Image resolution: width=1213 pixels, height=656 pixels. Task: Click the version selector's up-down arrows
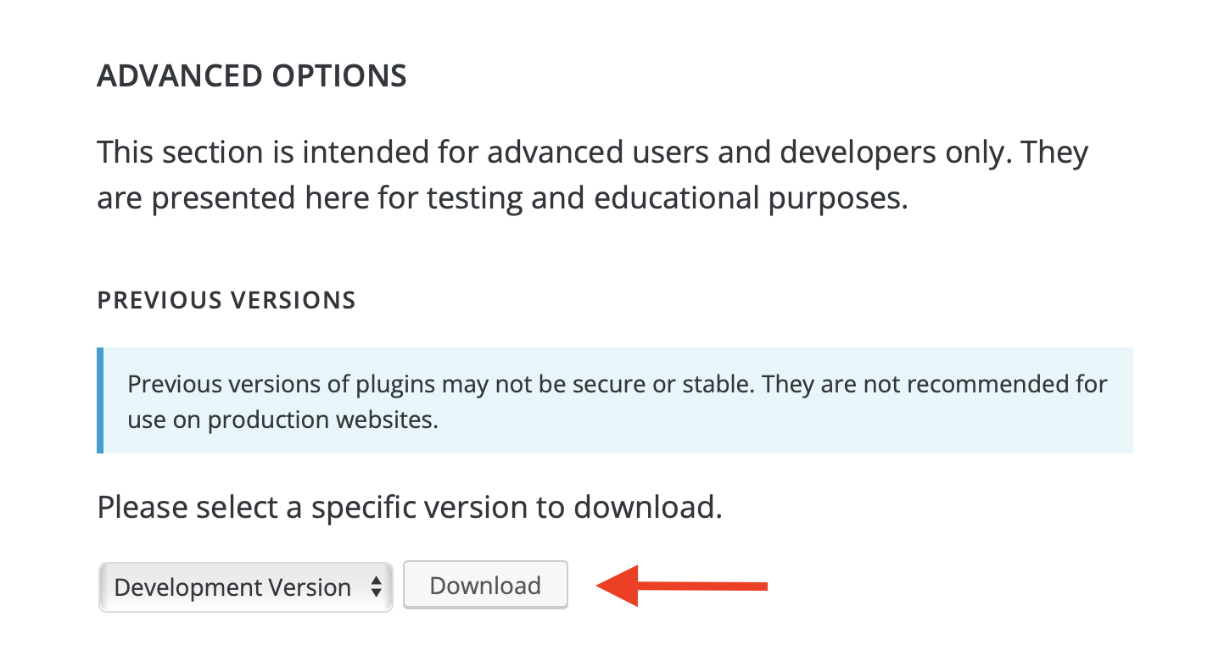point(377,587)
